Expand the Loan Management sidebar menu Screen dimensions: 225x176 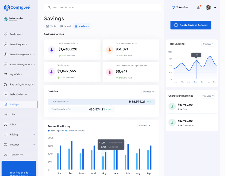[34, 54]
